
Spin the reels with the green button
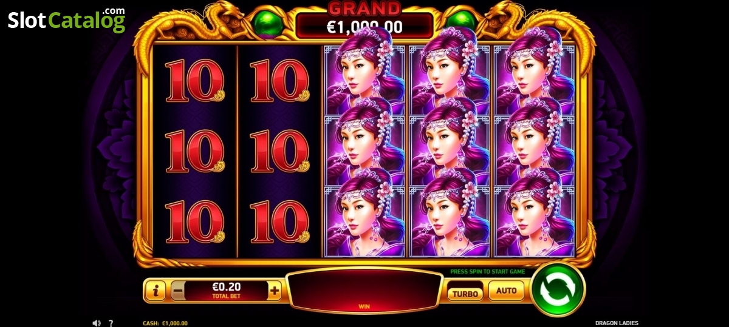[x=558, y=289]
